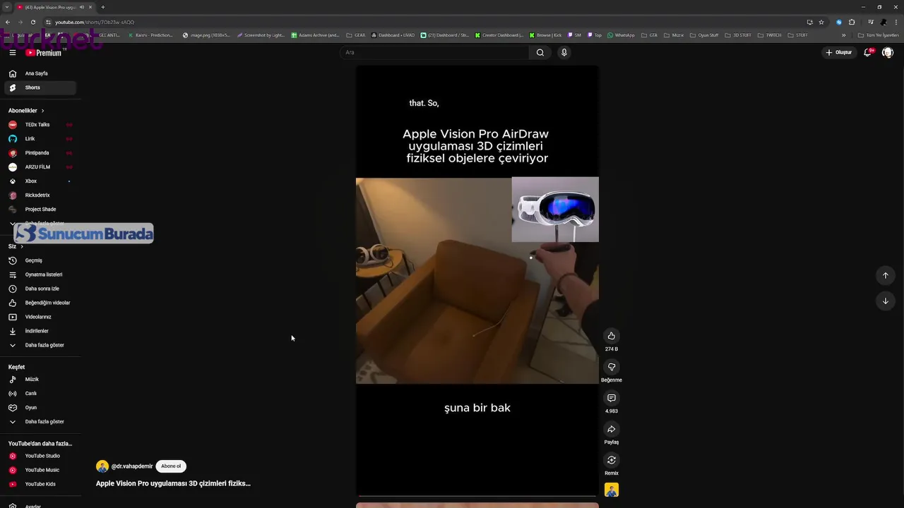Open TEDx Talks subscription channel
904x508 pixels.
(40, 125)
